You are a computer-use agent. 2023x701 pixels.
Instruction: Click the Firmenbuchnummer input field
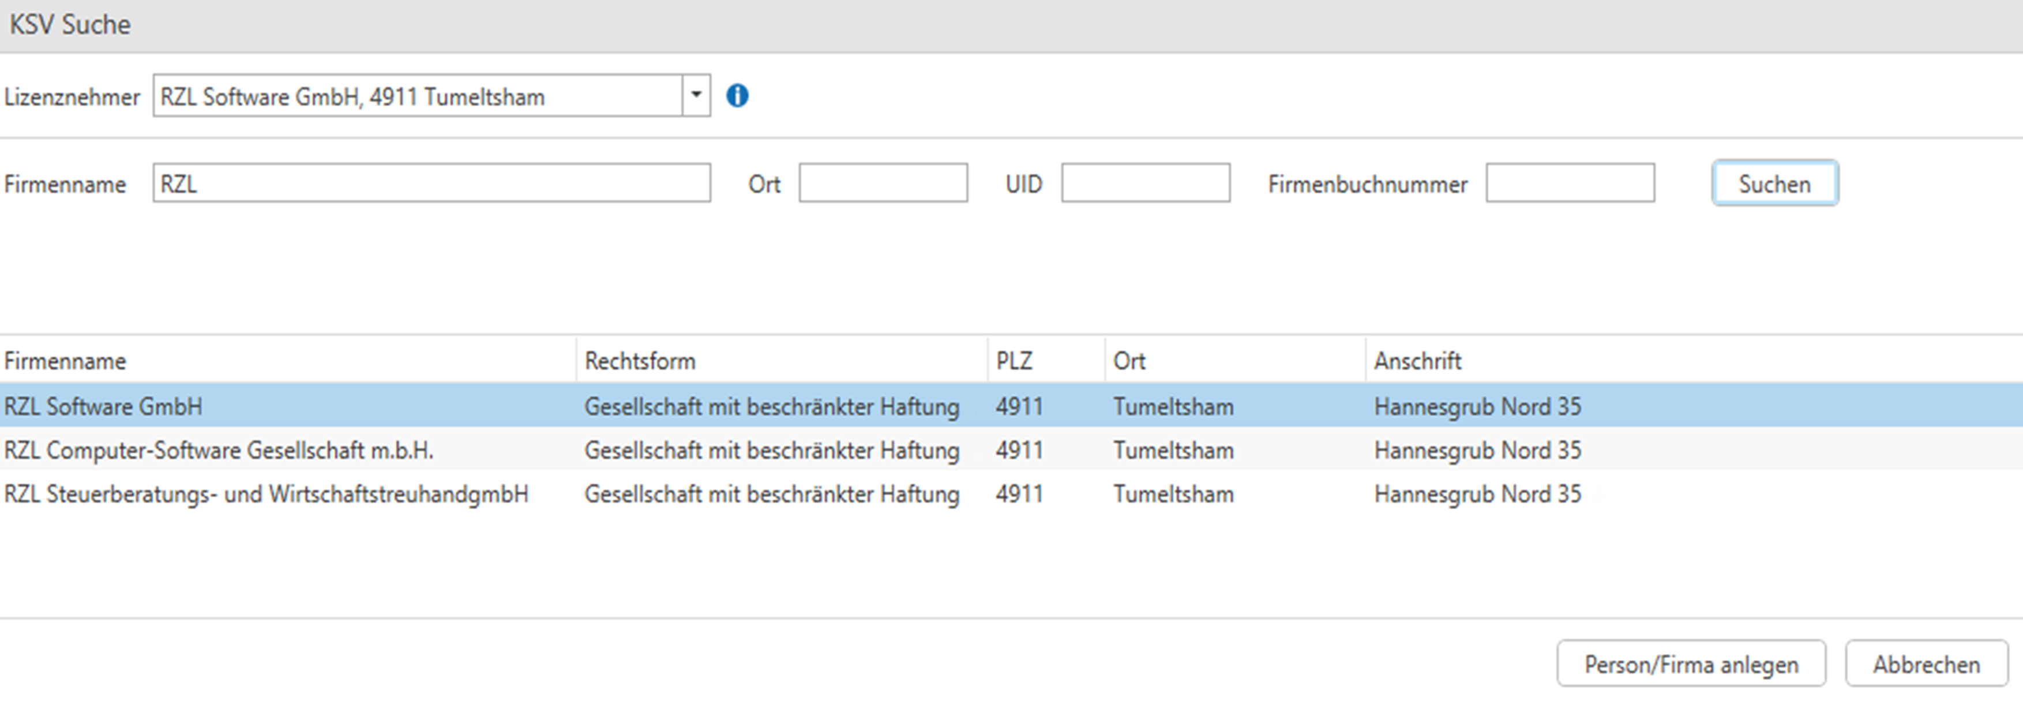click(1569, 183)
